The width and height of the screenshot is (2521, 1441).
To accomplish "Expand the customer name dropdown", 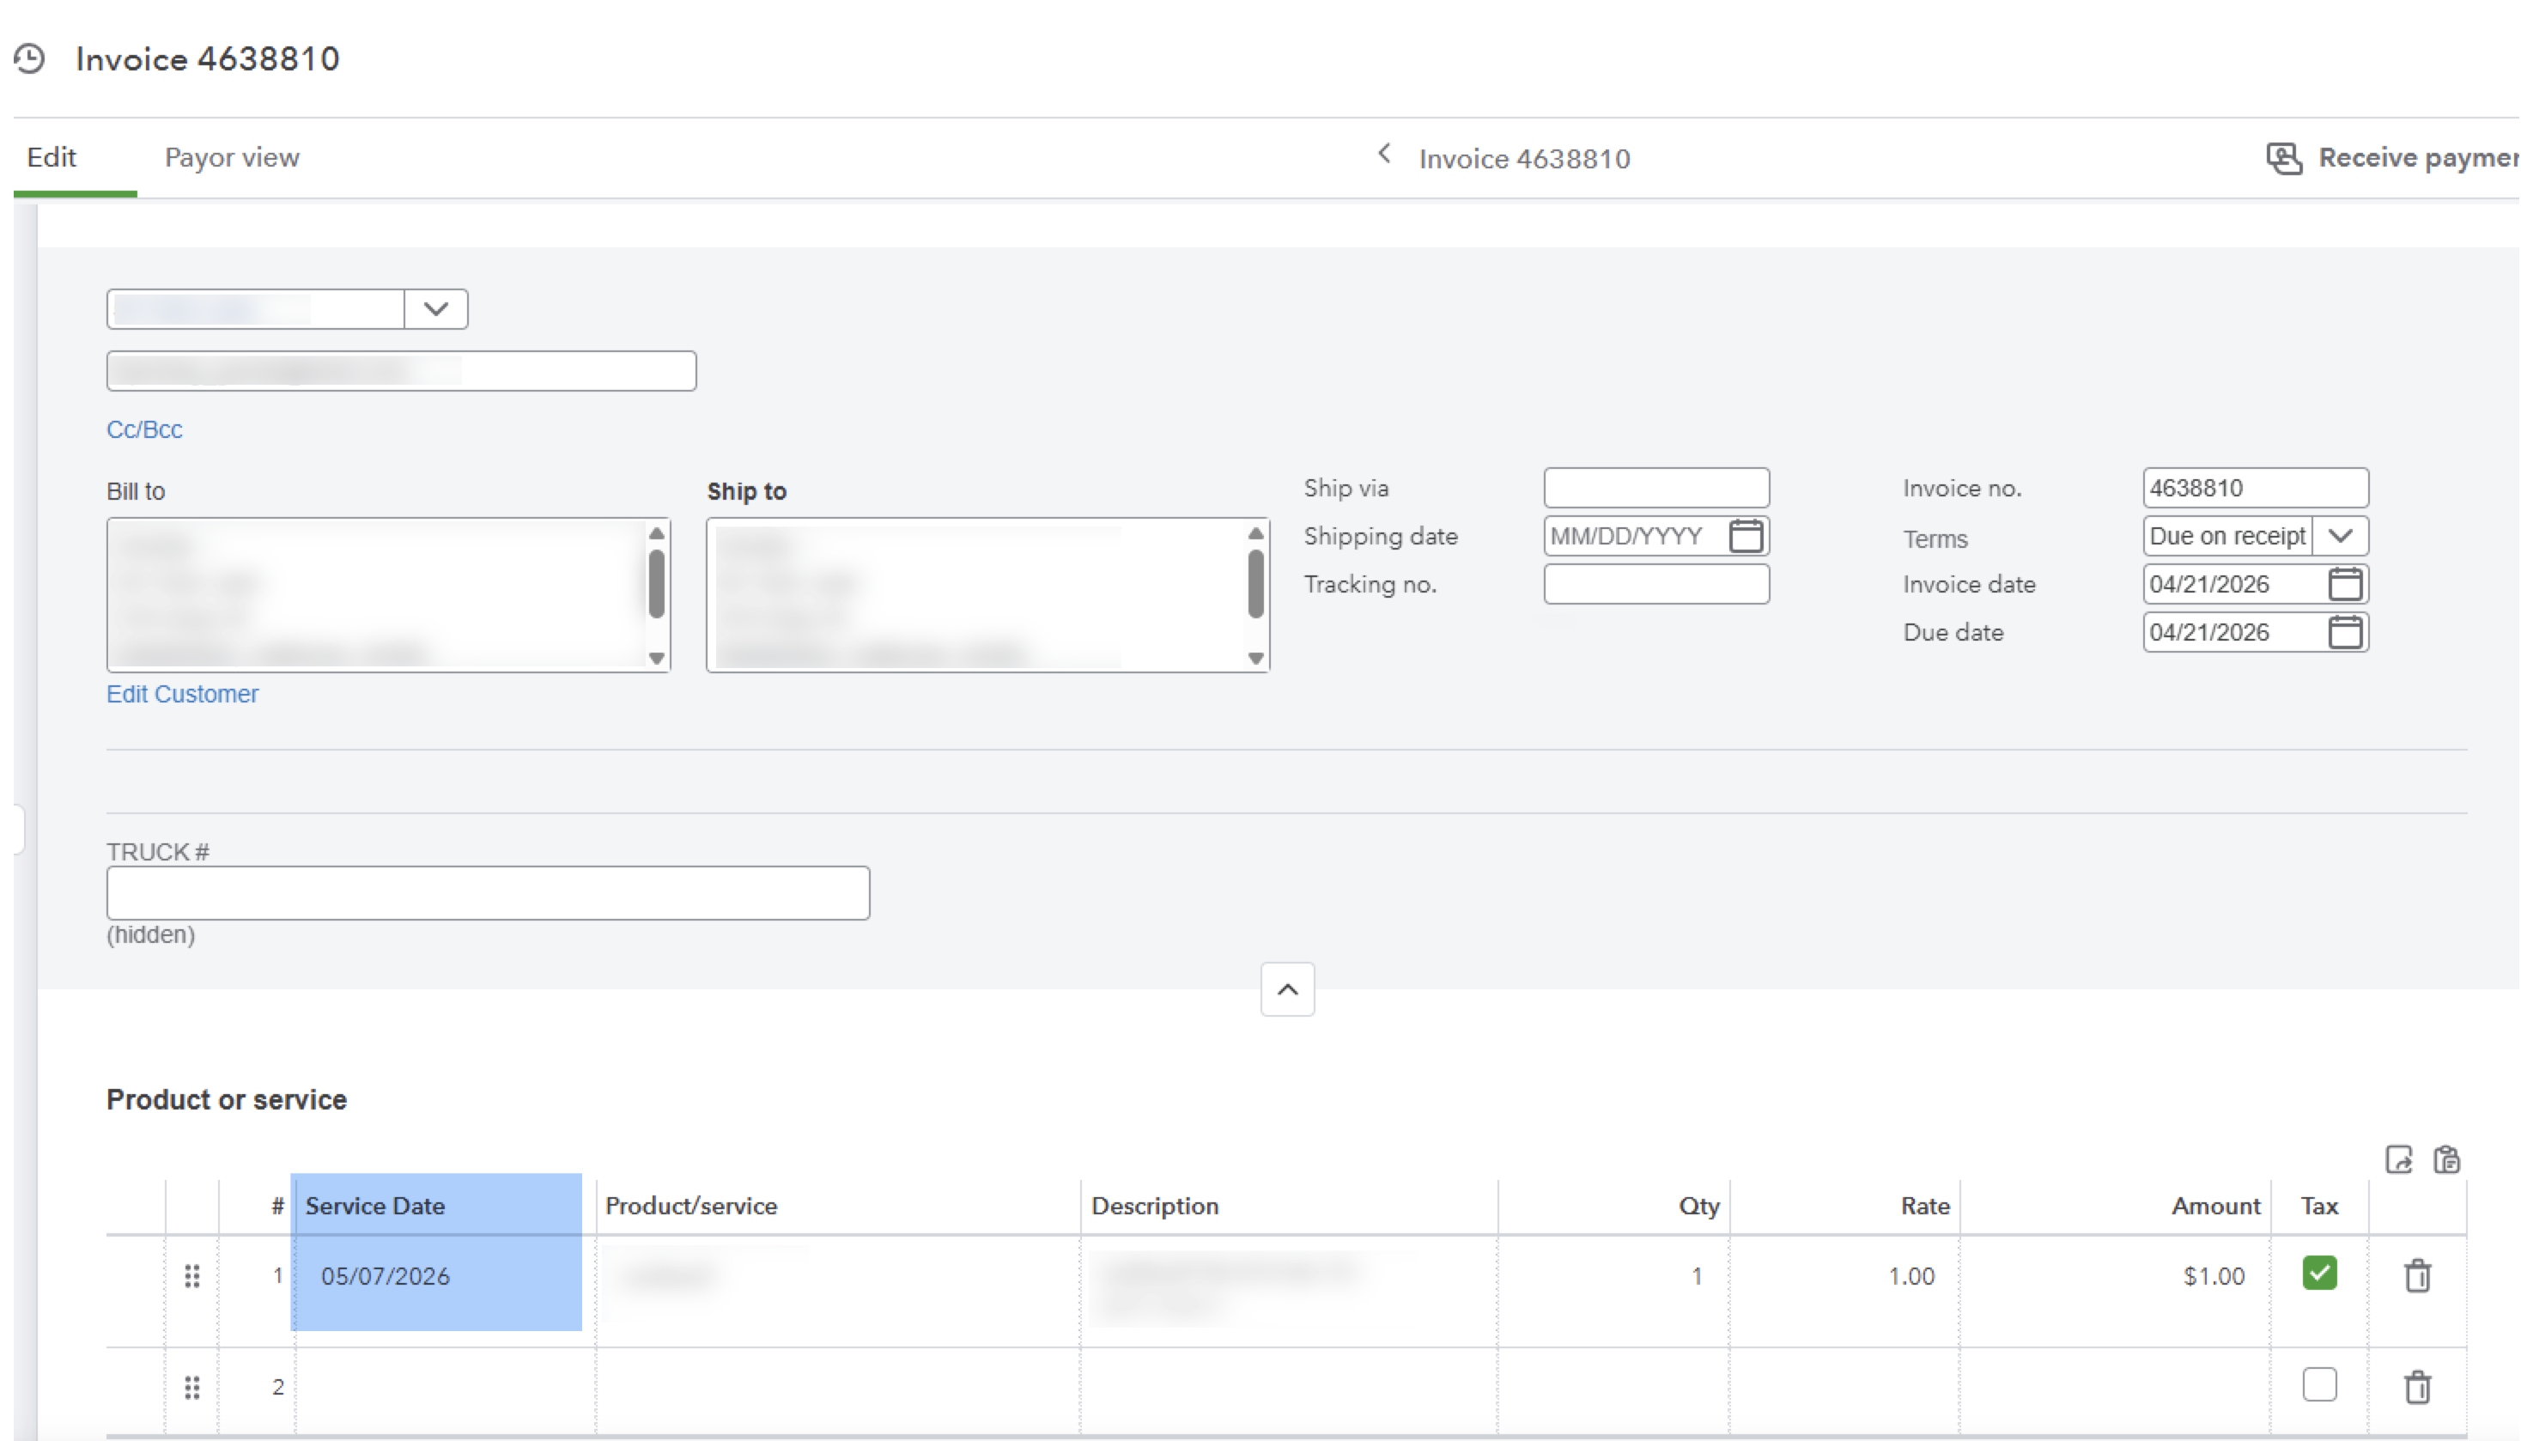I will (435, 309).
